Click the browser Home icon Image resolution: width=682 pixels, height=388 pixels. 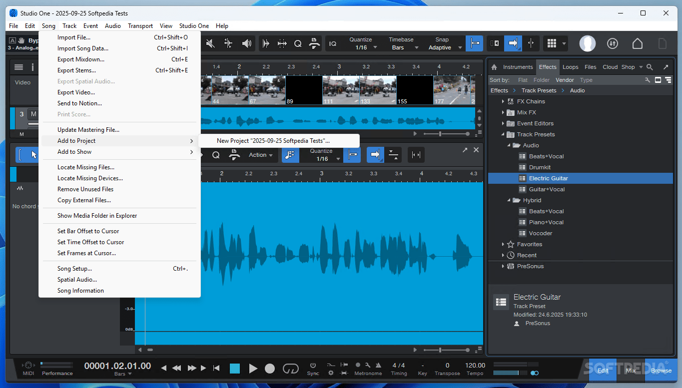click(494, 67)
